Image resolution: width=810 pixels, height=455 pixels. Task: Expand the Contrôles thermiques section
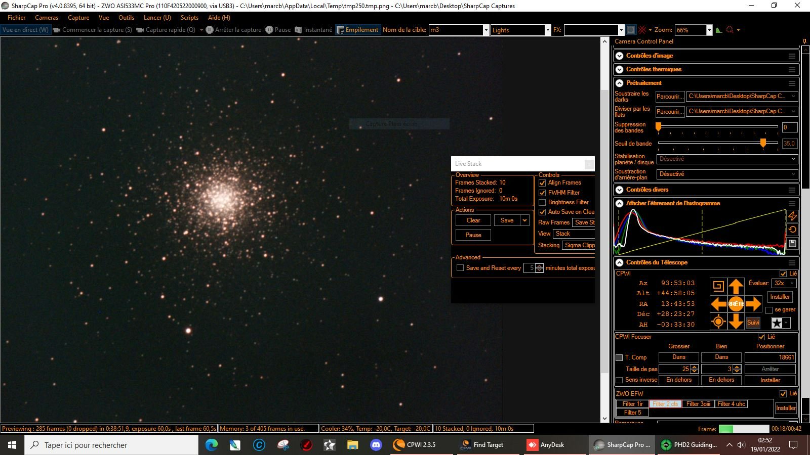pyautogui.click(x=619, y=69)
